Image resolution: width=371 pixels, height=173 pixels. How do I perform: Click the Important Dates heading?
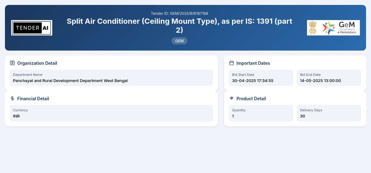[253, 63]
